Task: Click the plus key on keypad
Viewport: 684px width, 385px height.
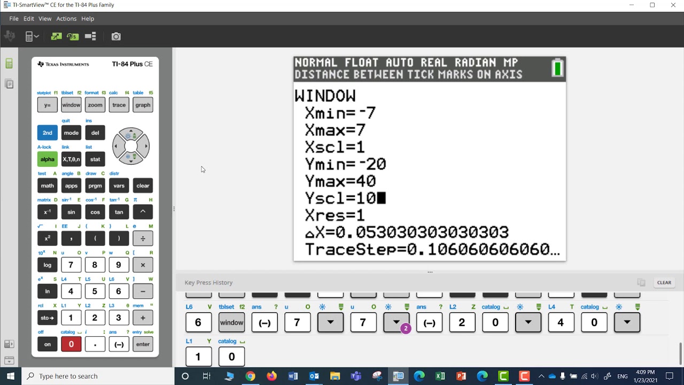Action: (143, 318)
